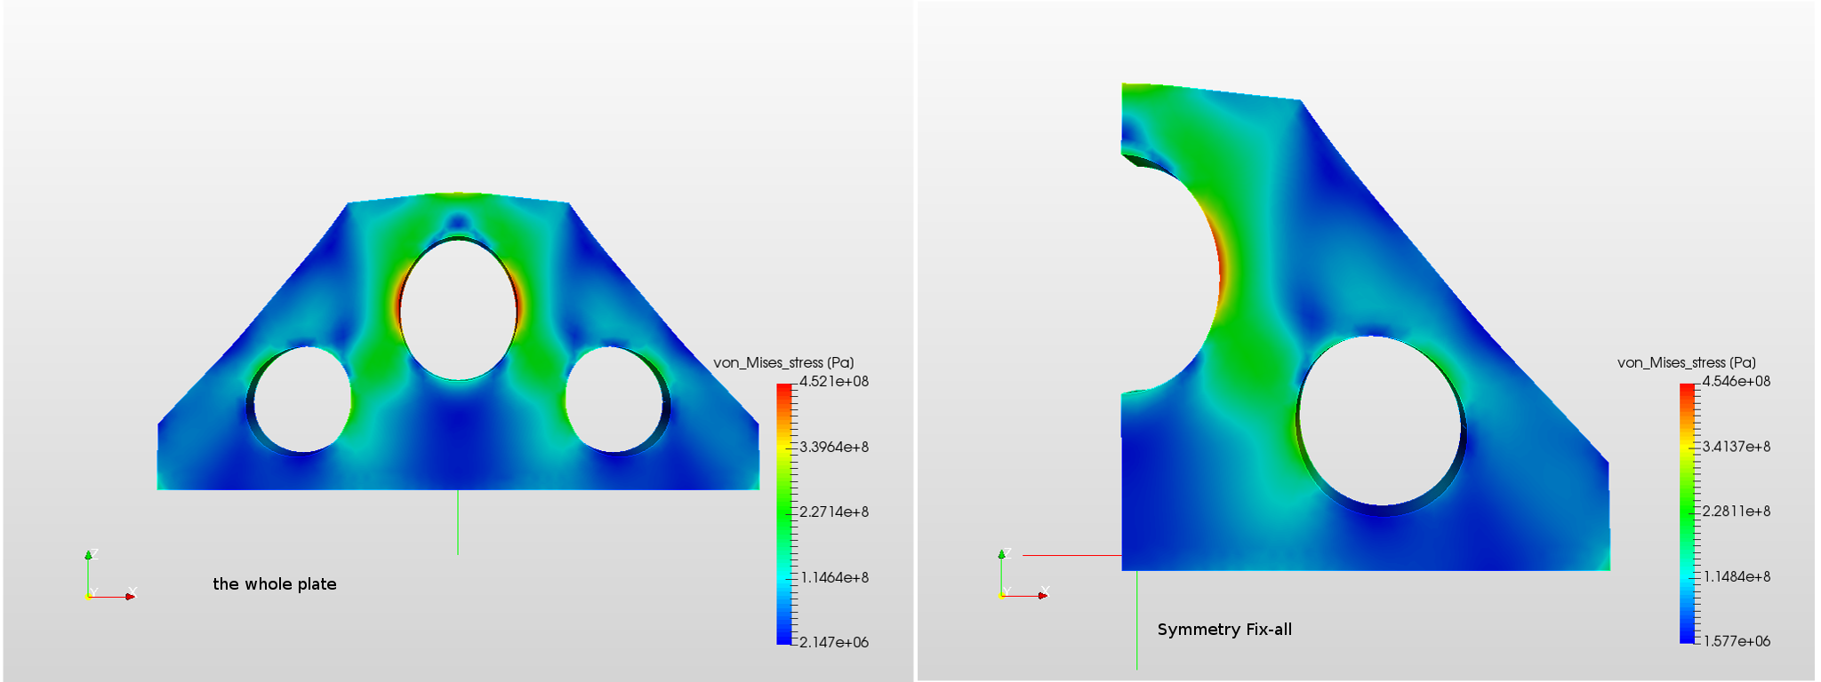This screenshot has height=682, width=1821.
Task: Click the half-hole cutout on the symmetry model
Action: (1169, 274)
